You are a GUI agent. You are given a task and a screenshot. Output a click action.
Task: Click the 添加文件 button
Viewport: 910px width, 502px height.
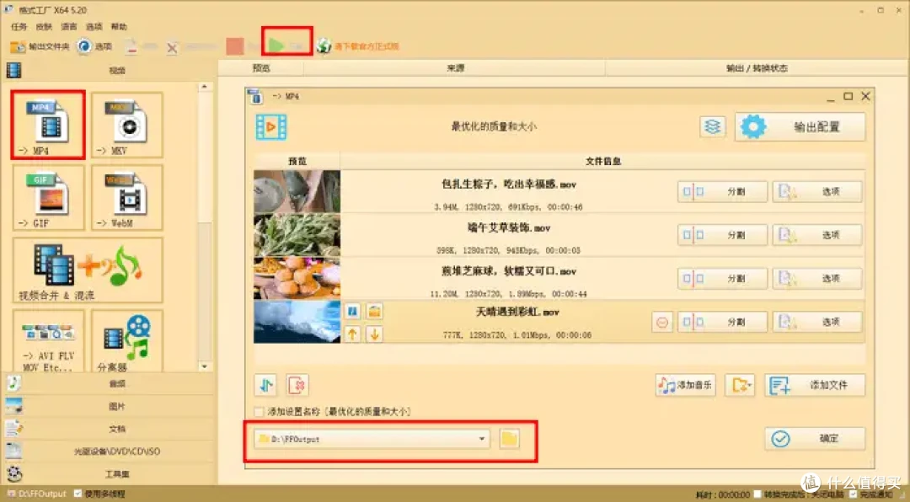click(x=815, y=385)
